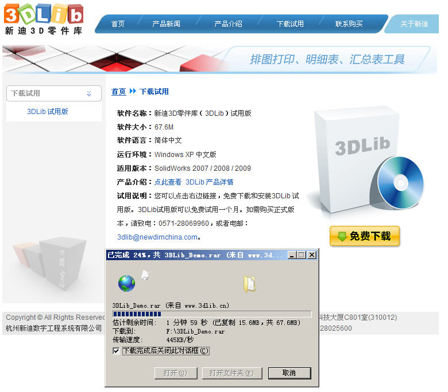
Task: Collapse the 下载试用 sidebar section arrow
Action: click(89, 93)
